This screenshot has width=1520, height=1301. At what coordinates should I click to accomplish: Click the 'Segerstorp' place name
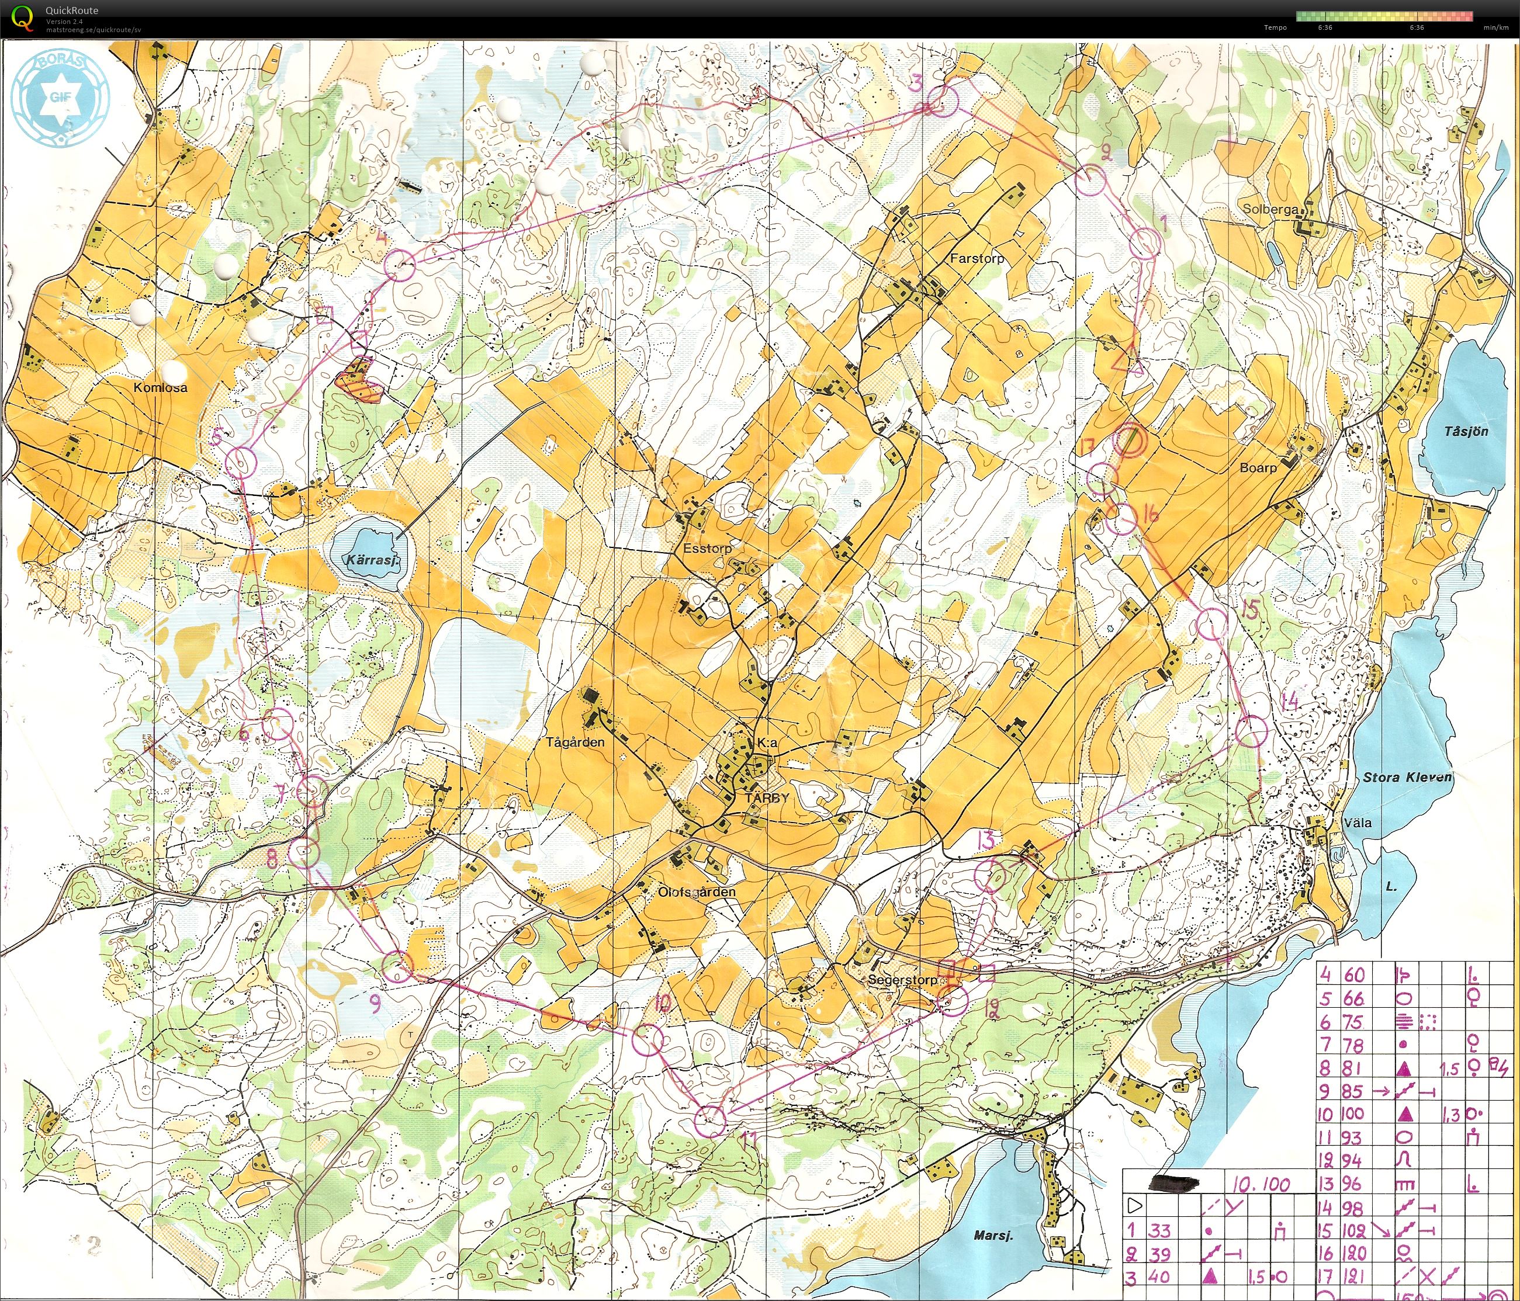tap(902, 980)
